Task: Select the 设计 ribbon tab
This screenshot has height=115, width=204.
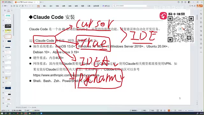Action: (51, 6)
